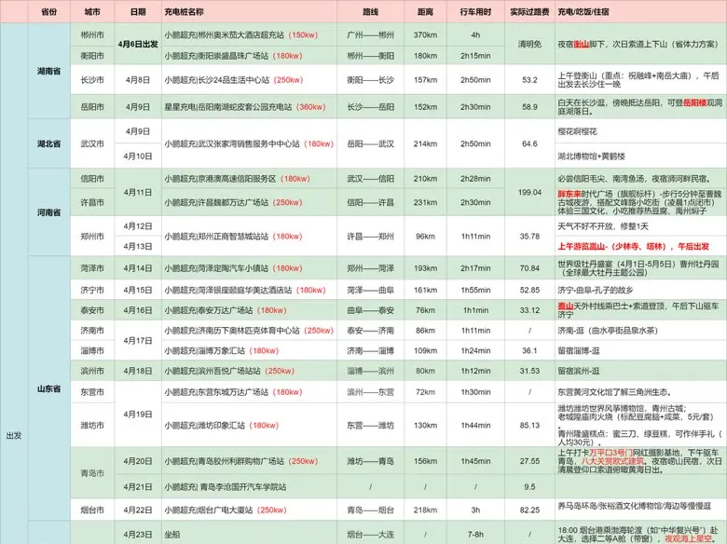Screen dimensions: 727x544
Task: Select the 清明免 toll cell
Action: pyautogui.click(x=529, y=44)
